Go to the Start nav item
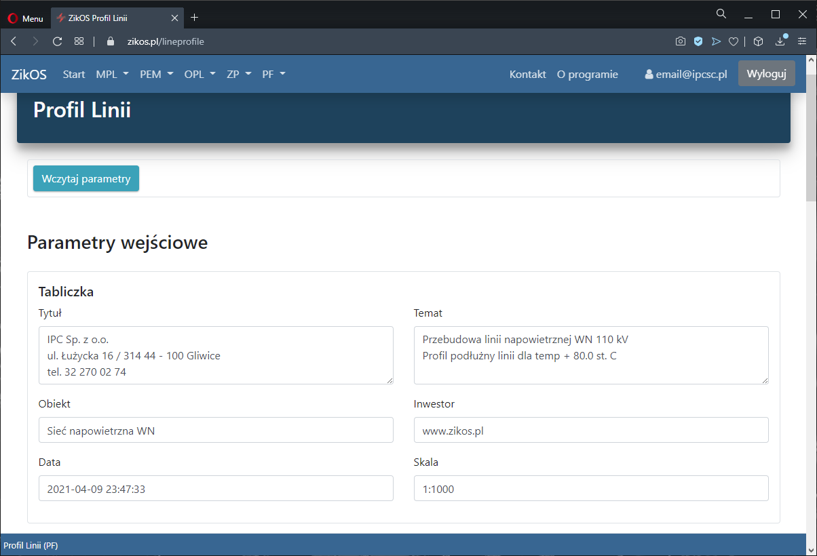Viewport: 817px width, 556px height. point(74,75)
